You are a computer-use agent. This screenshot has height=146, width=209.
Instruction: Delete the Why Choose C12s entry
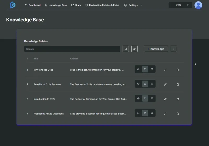[178, 70]
